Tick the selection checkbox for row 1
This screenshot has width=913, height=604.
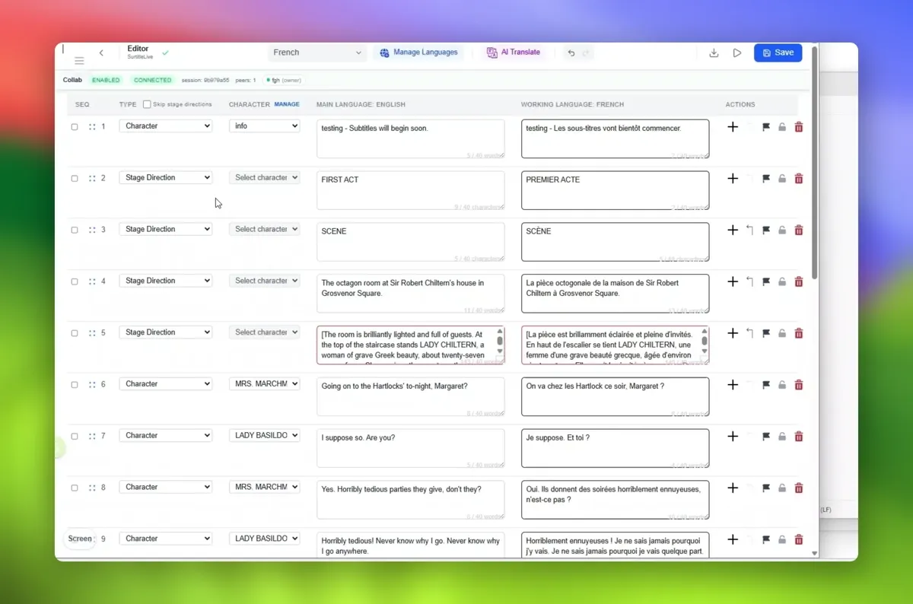tap(75, 127)
